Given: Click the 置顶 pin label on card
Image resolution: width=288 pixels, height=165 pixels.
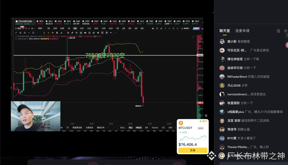Looking at the screenshot, I should pyautogui.click(x=203, y=121).
